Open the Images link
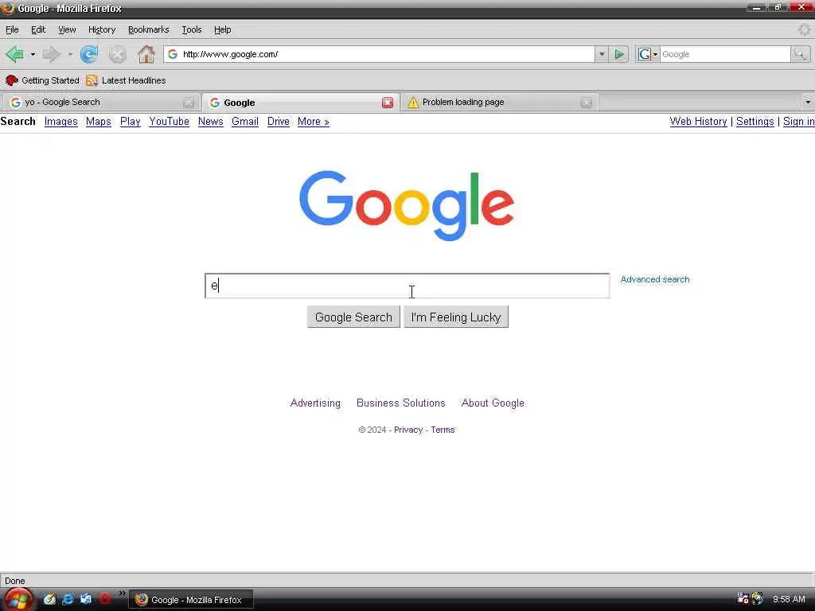815x611 pixels. (x=60, y=122)
